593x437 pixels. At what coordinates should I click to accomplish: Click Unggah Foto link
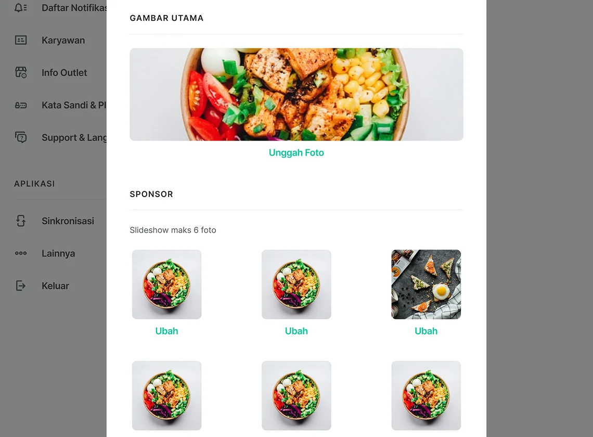point(296,152)
